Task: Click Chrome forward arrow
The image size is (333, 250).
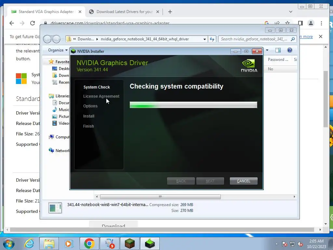Action: click(22, 23)
